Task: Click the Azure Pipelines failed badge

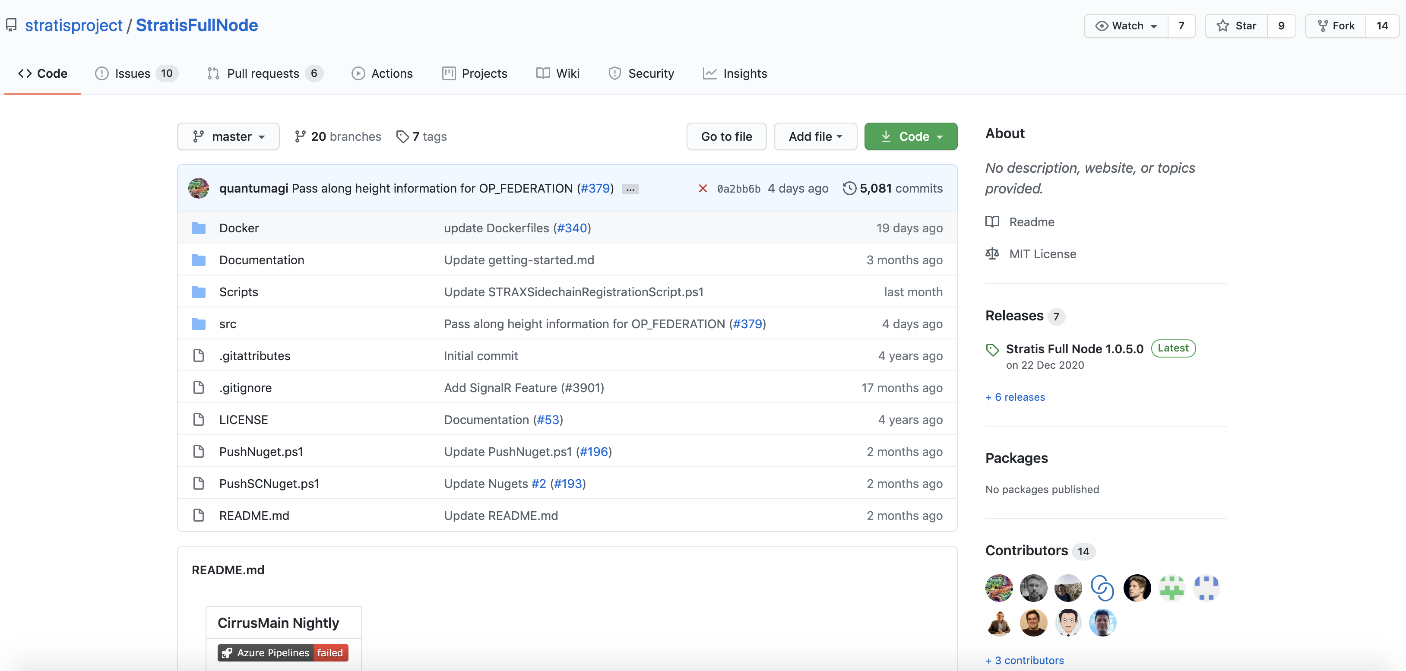Action: (x=283, y=652)
